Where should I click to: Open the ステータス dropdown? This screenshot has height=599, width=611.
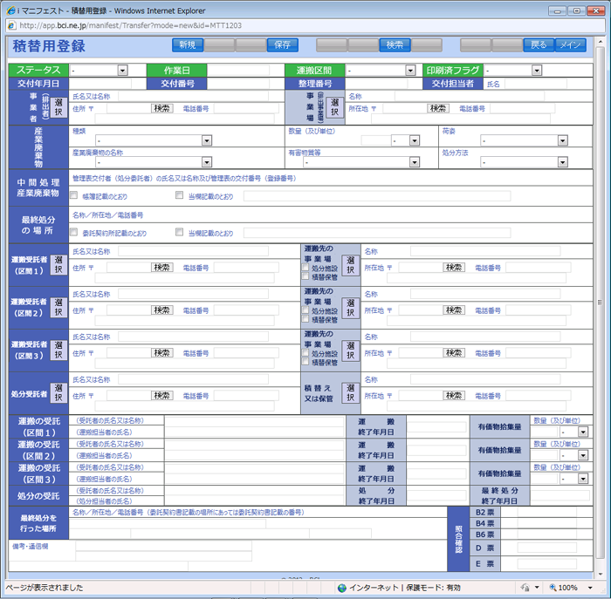[x=122, y=71]
